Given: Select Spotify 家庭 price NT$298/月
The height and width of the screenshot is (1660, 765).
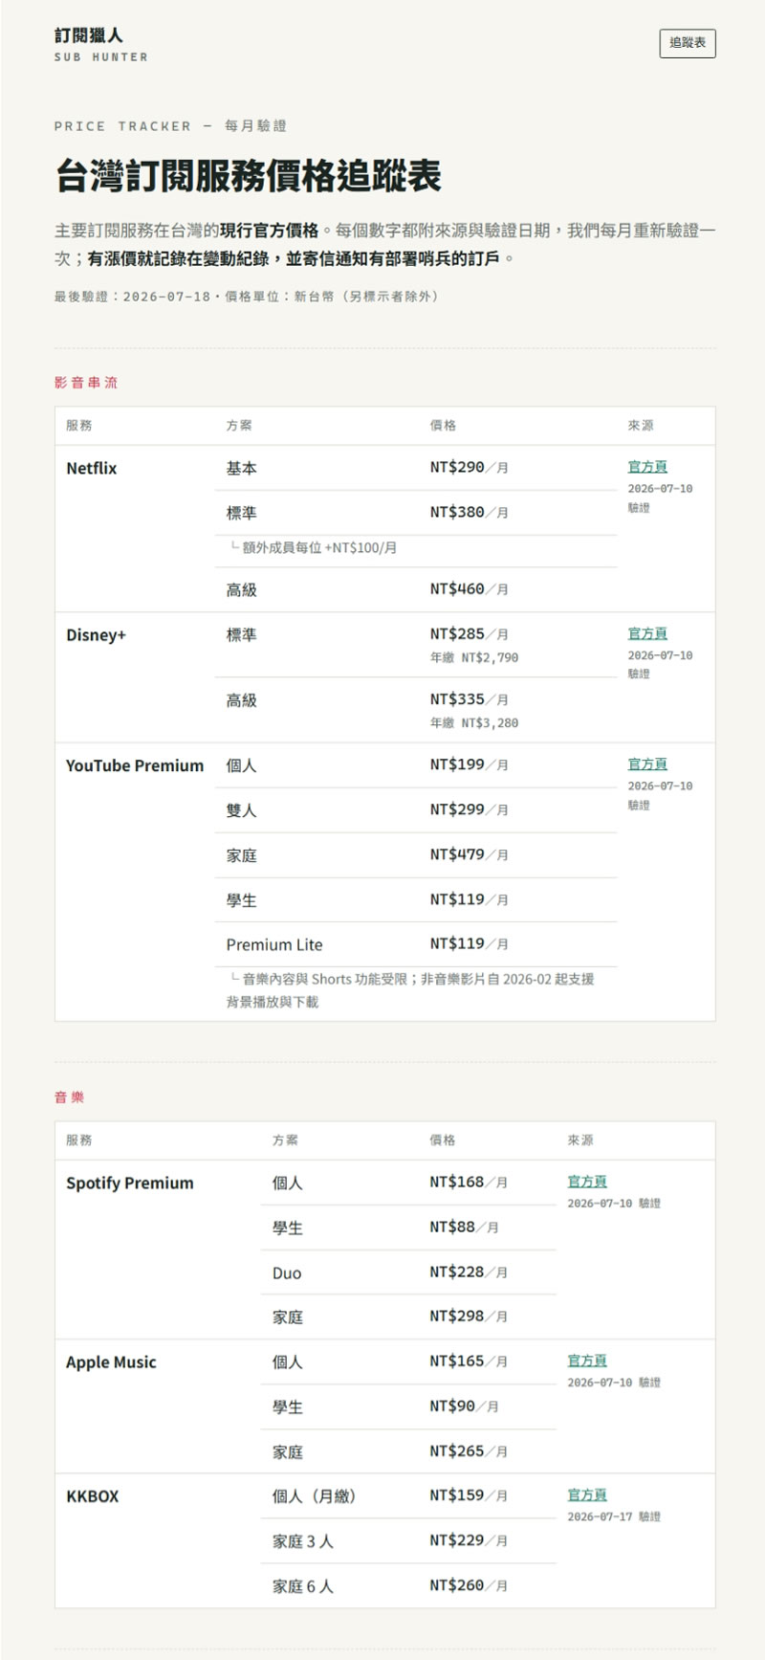Looking at the screenshot, I should pos(470,1317).
